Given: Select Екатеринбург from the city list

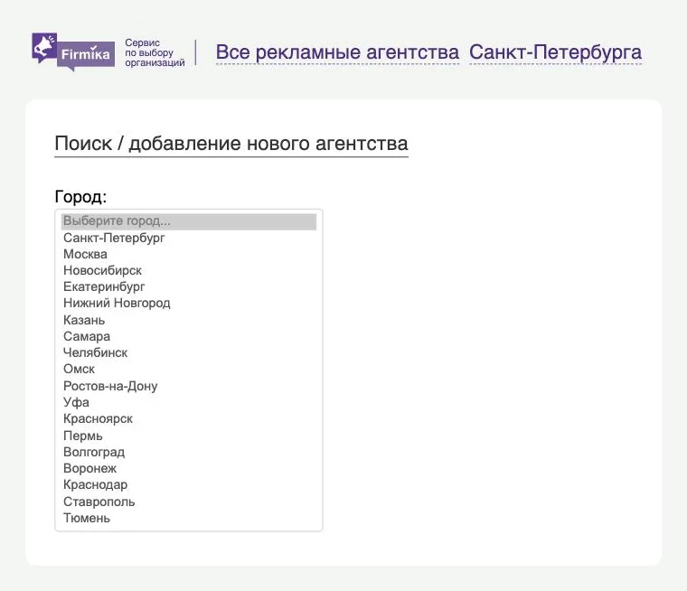Looking at the screenshot, I should [189, 287].
